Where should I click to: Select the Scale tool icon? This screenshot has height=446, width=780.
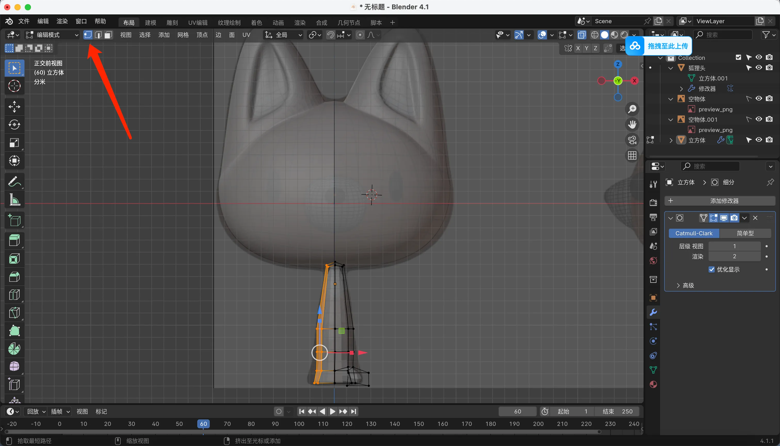pos(14,143)
